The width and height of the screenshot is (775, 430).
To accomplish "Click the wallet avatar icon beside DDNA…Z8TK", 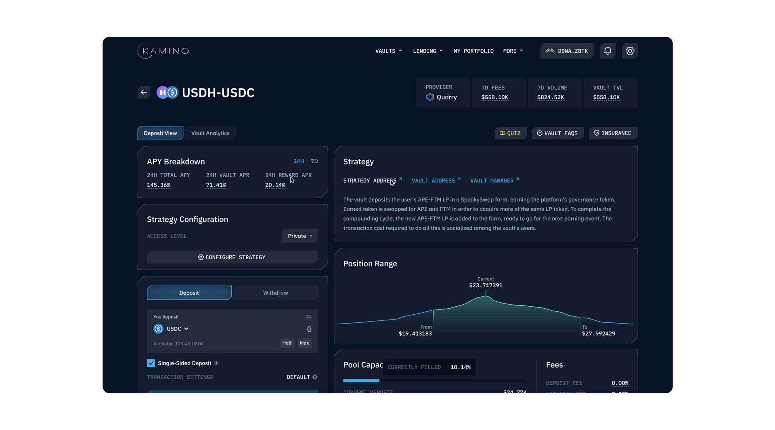I will (550, 51).
